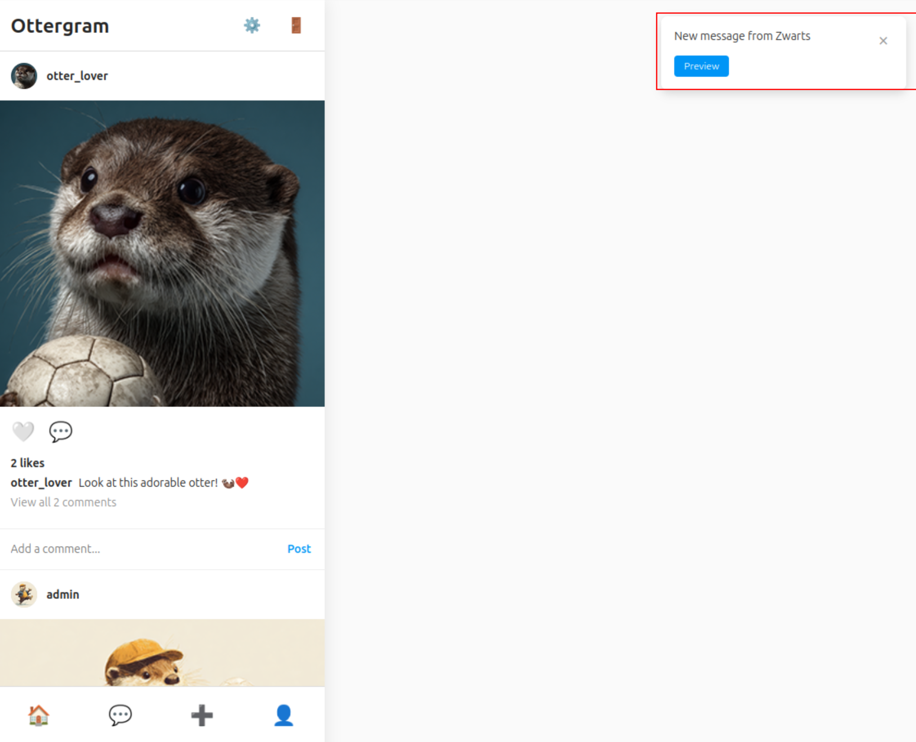Click the Post comment link

point(299,549)
